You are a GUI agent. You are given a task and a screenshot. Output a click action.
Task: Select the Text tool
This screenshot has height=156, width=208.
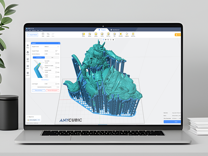pyautogui.click(x=114, y=35)
